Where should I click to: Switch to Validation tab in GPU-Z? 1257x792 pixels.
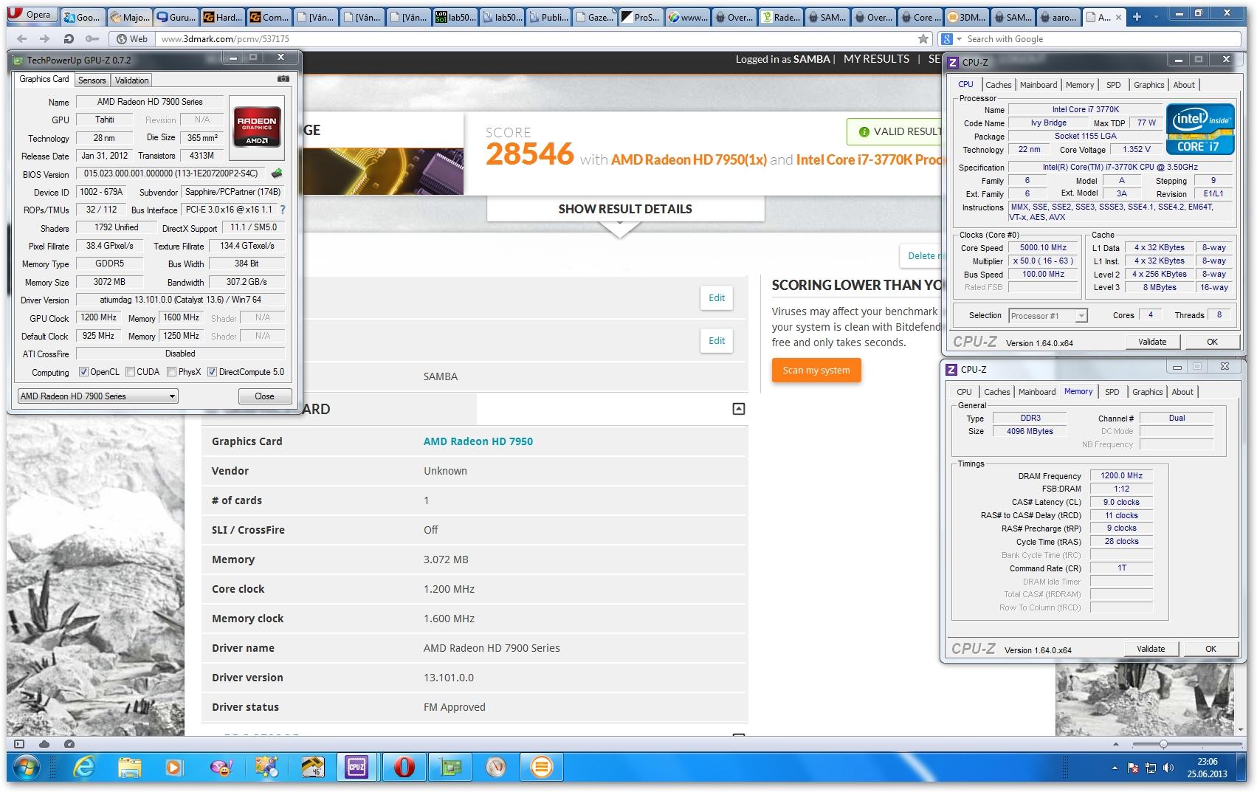(x=132, y=80)
